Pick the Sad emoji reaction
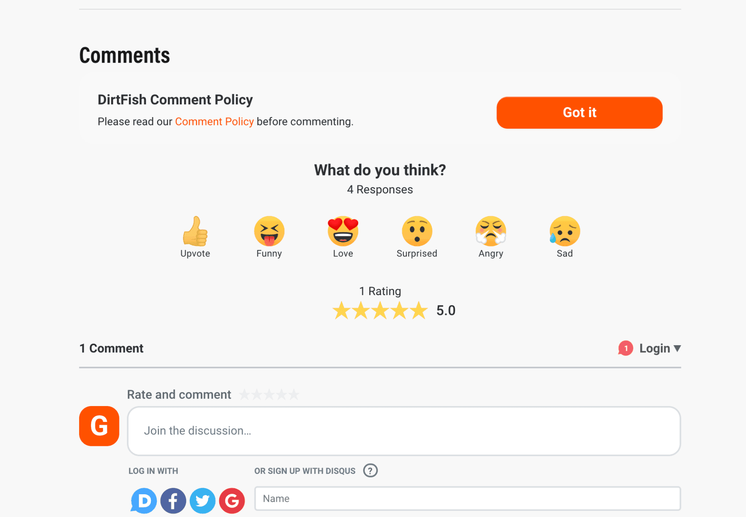The width and height of the screenshot is (746, 517). point(564,231)
